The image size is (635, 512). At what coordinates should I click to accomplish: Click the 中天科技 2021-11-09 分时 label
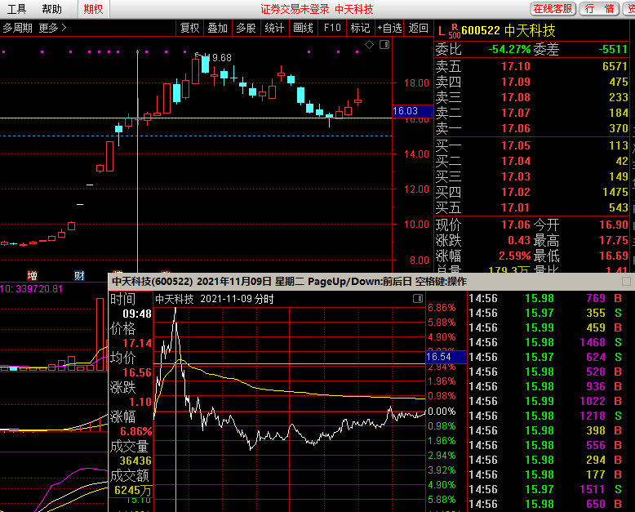tap(215, 299)
